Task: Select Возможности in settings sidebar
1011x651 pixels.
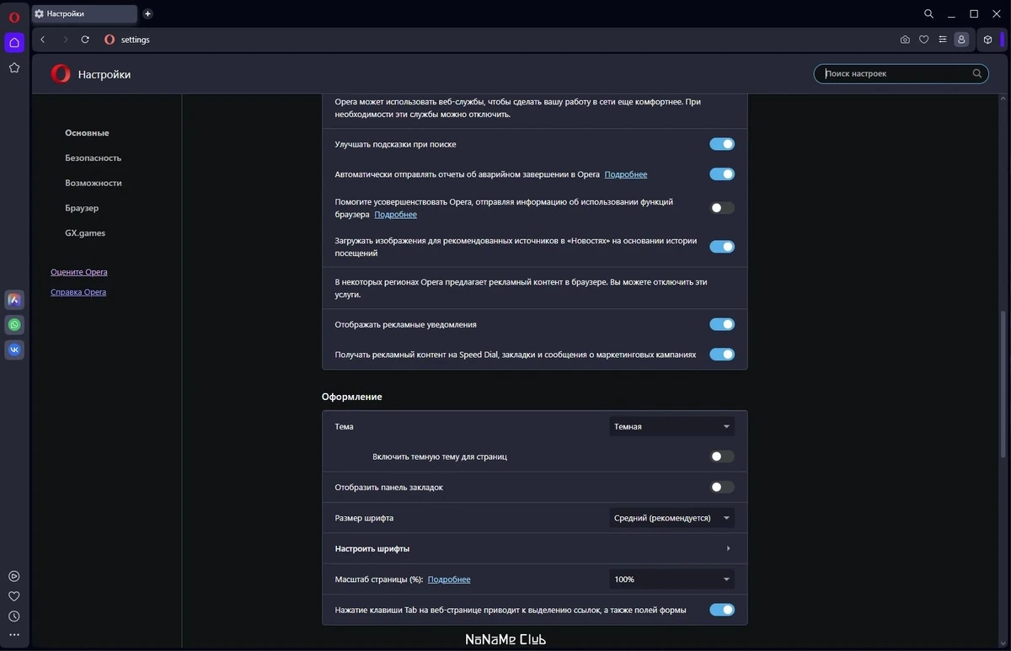Action: (94, 183)
